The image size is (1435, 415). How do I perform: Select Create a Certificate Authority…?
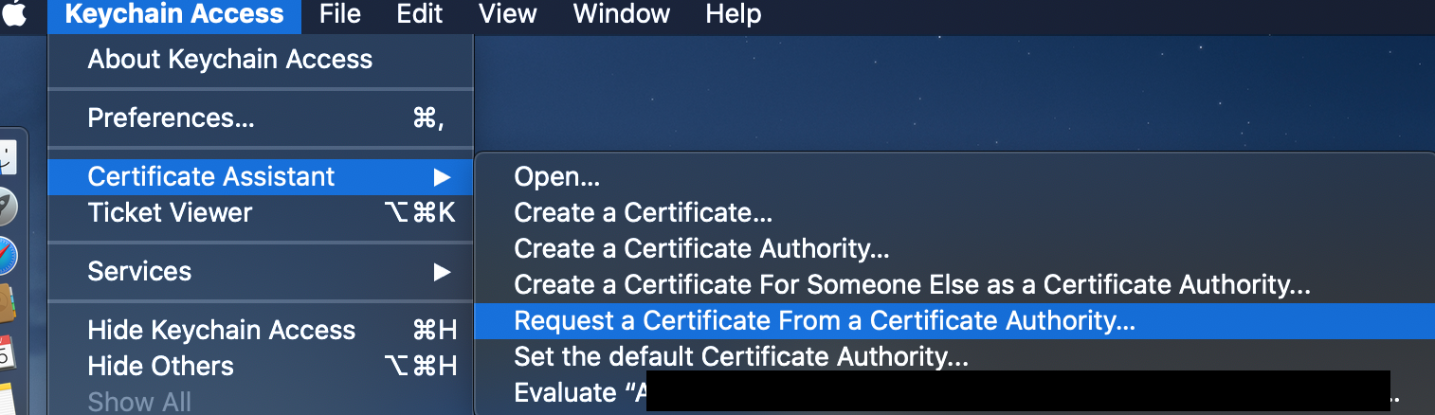pos(954,248)
